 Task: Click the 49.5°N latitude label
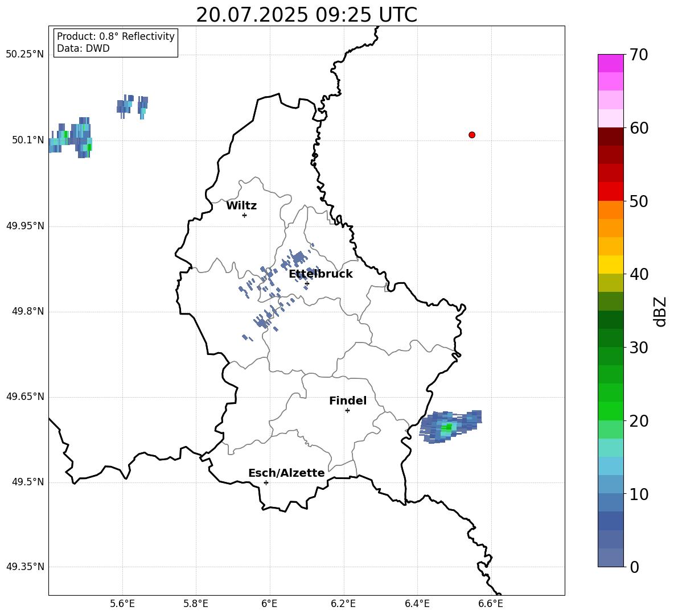[x=28, y=482]
